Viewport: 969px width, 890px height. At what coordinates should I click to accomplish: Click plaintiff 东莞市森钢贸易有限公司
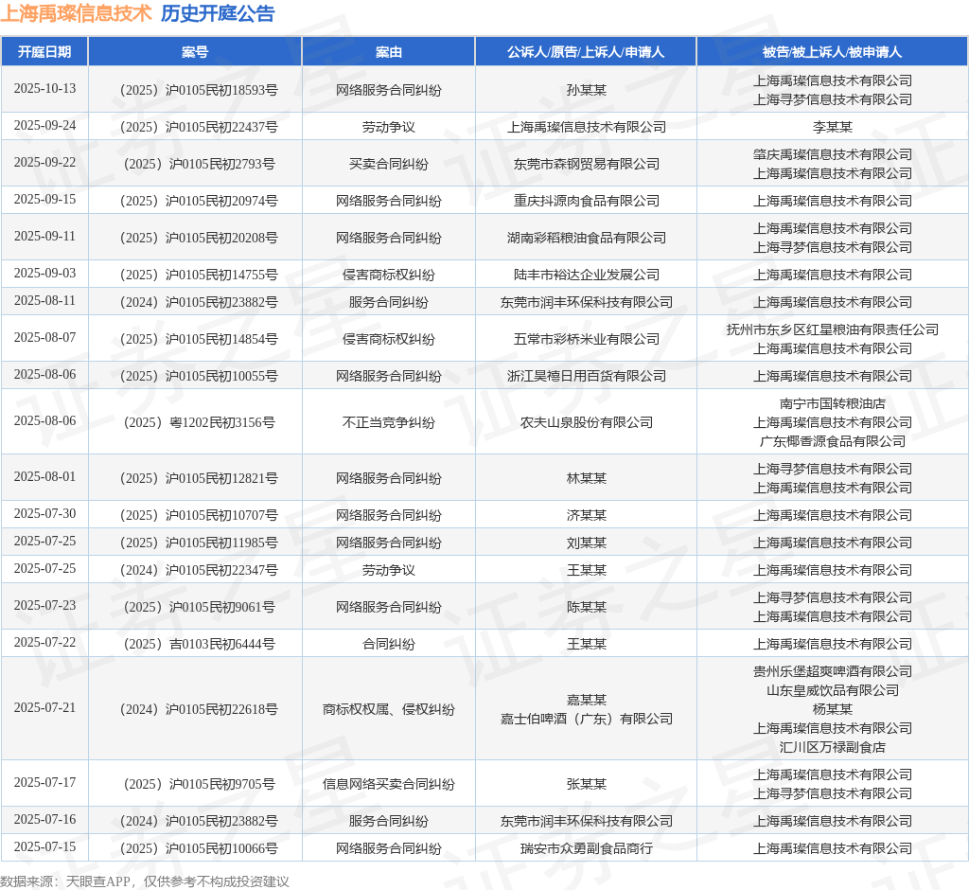coord(586,164)
